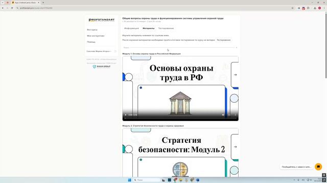The height and width of the screenshot is (183, 327).
Task: Click the logout icon beside the user name
Action: [x=115, y=51]
